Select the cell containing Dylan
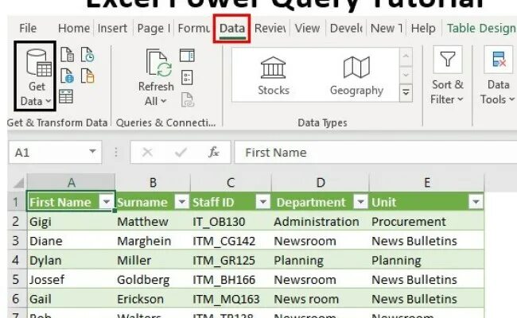The width and height of the screenshot is (517, 318). [x=72, y=260]
